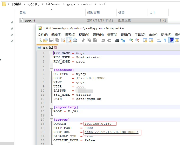The width and height of the screenshot is (180, 145).
Task: Sort Explorer files by 名称 column
Action: click(x=23, y=12)
